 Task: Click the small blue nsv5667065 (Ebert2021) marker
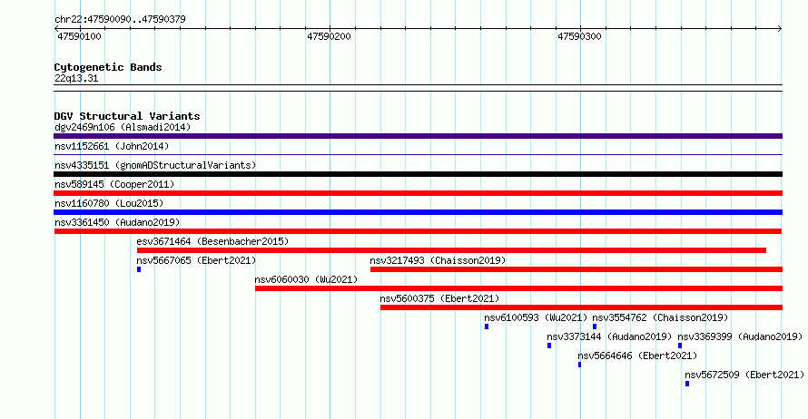pos(139,269)
